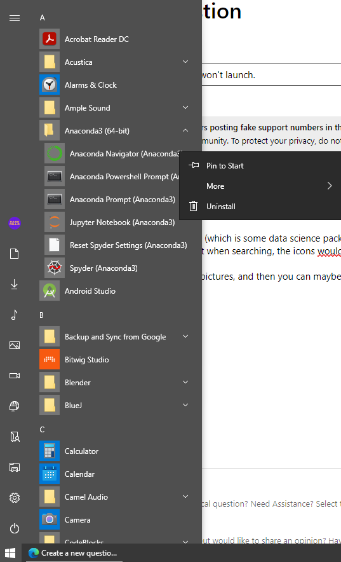
Task: Open Personal folder icon in Start sidebar
Action: [x=15, y=437]
